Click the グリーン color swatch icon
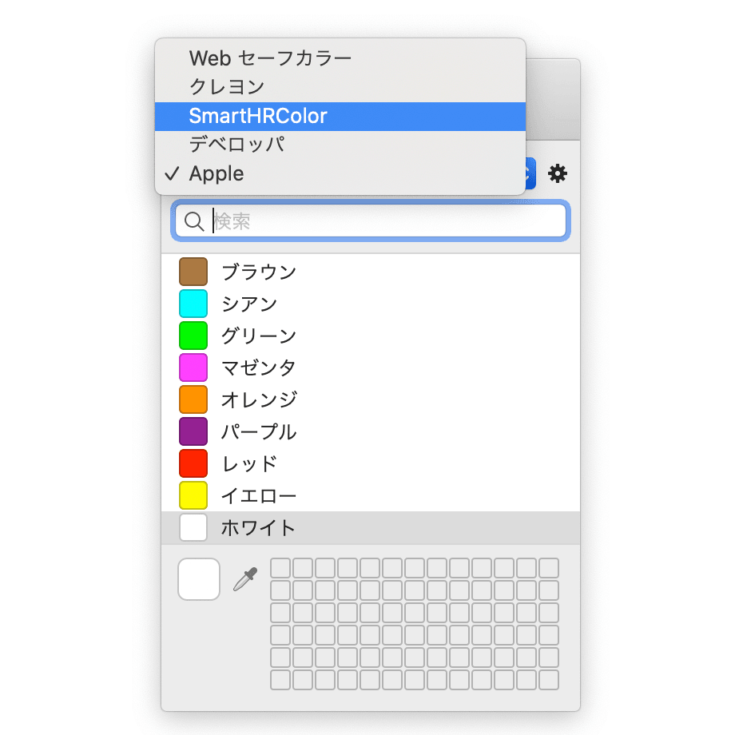Image resolution: width=735 pixels, height=735 pixels. [193, 335]
